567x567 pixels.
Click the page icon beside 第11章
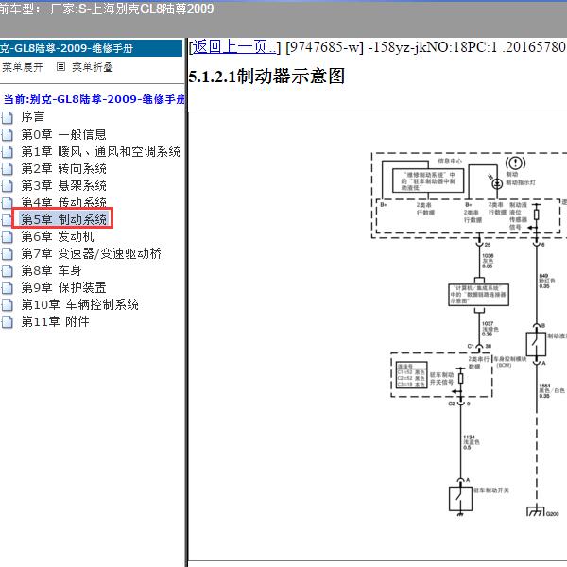click(7, 322)
